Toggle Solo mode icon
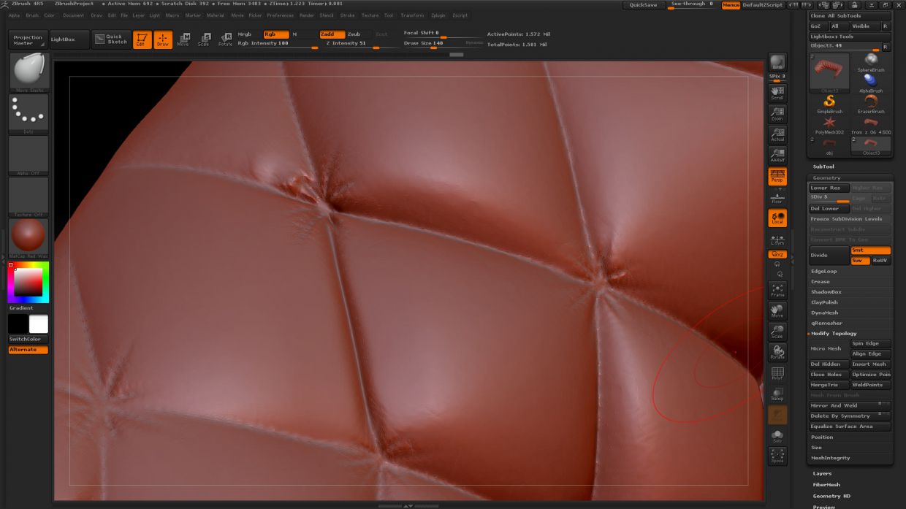 [x=777, y=436]
